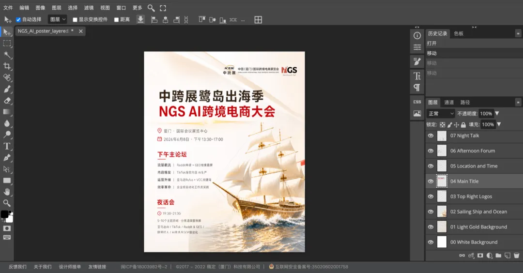Add adjustment layer via half-circle icon
Viewport: 523px width, 273px height.
pos(489,256)
